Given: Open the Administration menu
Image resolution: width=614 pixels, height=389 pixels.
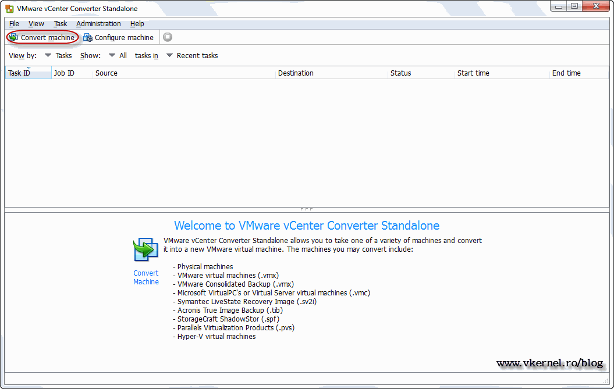Looking at the screenshot, I should click(x=98, y=24).
